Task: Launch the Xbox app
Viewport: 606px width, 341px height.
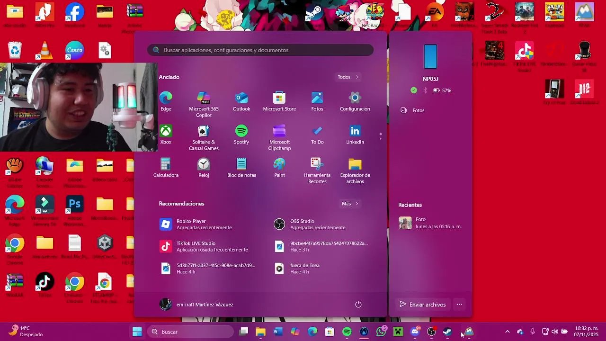Action: [x=166, y=135]
